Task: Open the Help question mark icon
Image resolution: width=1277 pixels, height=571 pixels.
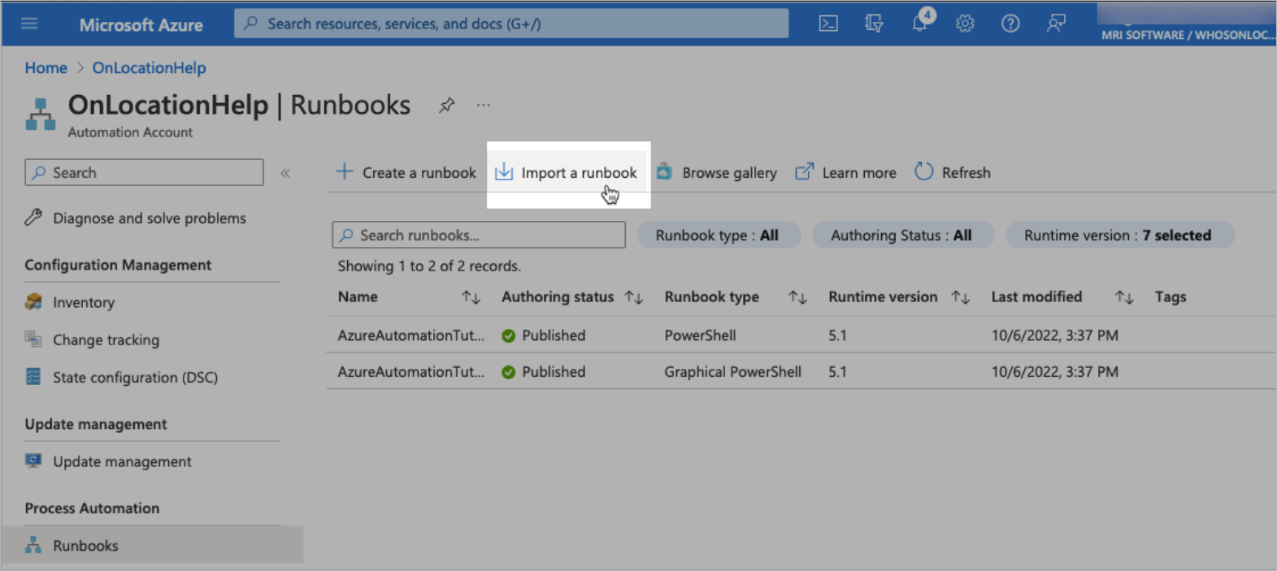Action: pos(1010,24)
